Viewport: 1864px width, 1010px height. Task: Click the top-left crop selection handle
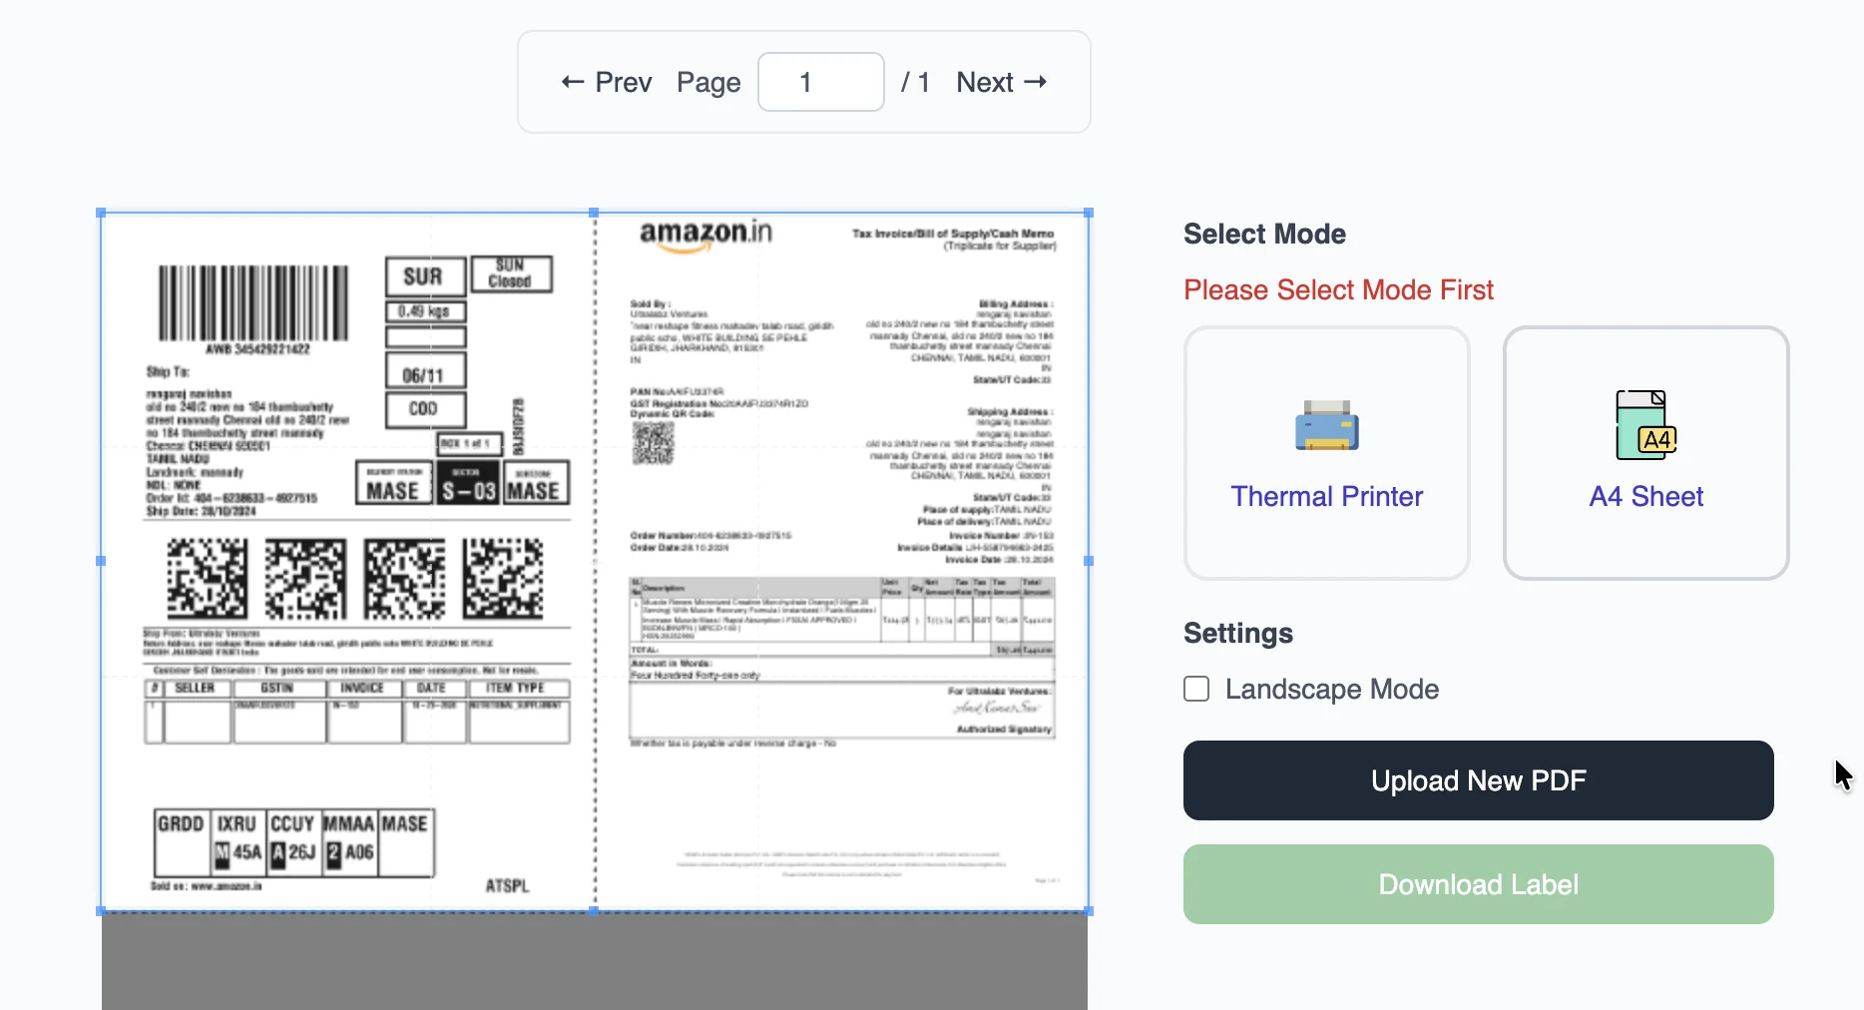(101, 212)
